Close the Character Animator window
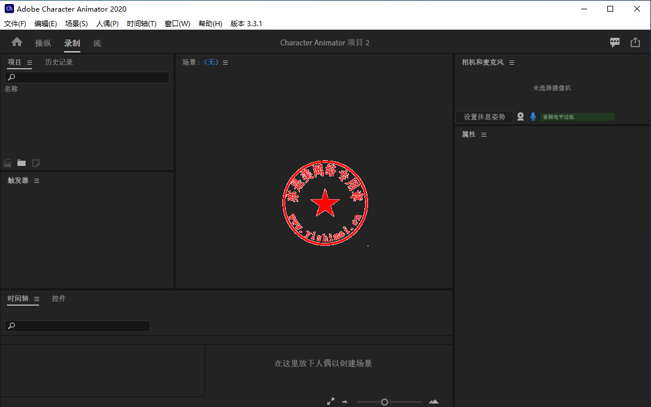Viewport: 651px width, 407px height. [x=637, y=9]
